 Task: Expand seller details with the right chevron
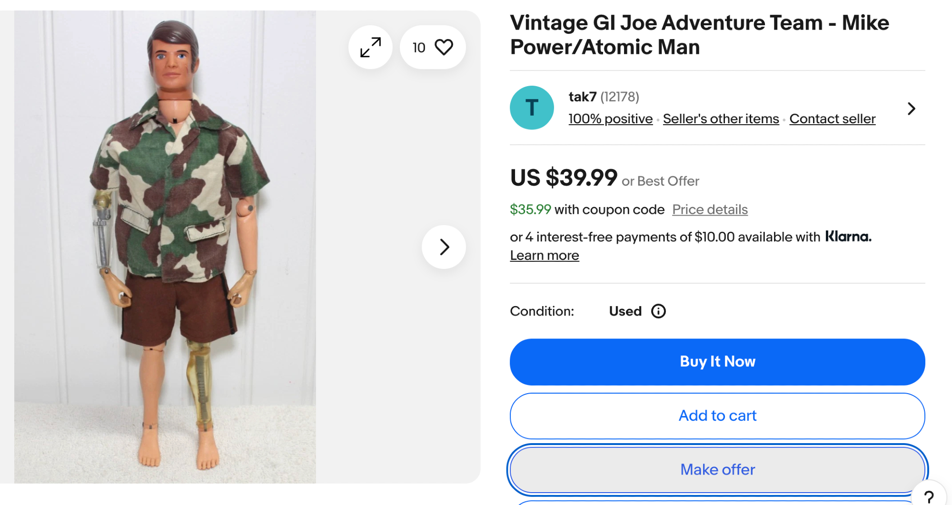pos(911,109)
